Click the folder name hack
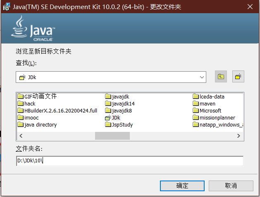Image resolution: width=260 pixels, height=197 pixels. click(30, 103)
